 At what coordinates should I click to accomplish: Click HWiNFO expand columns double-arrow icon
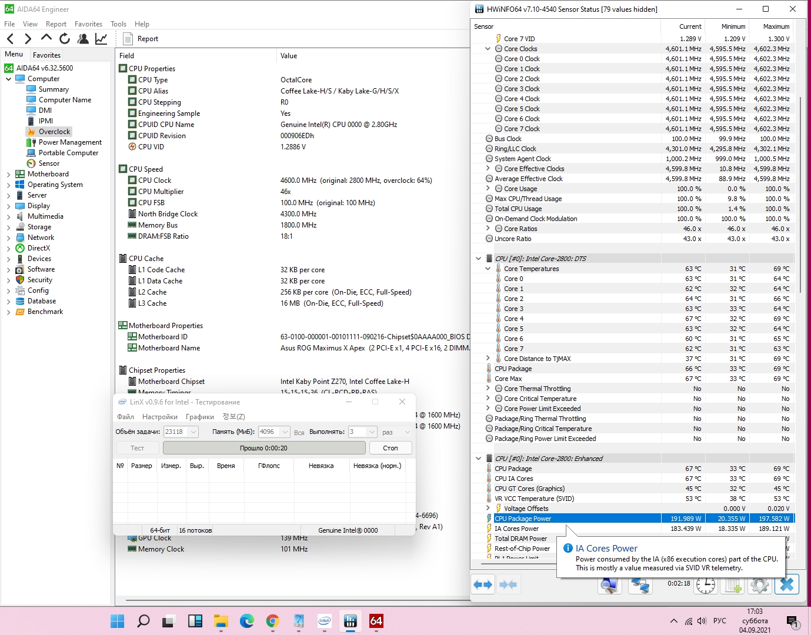pyautogui.click(x=483, y=584)
